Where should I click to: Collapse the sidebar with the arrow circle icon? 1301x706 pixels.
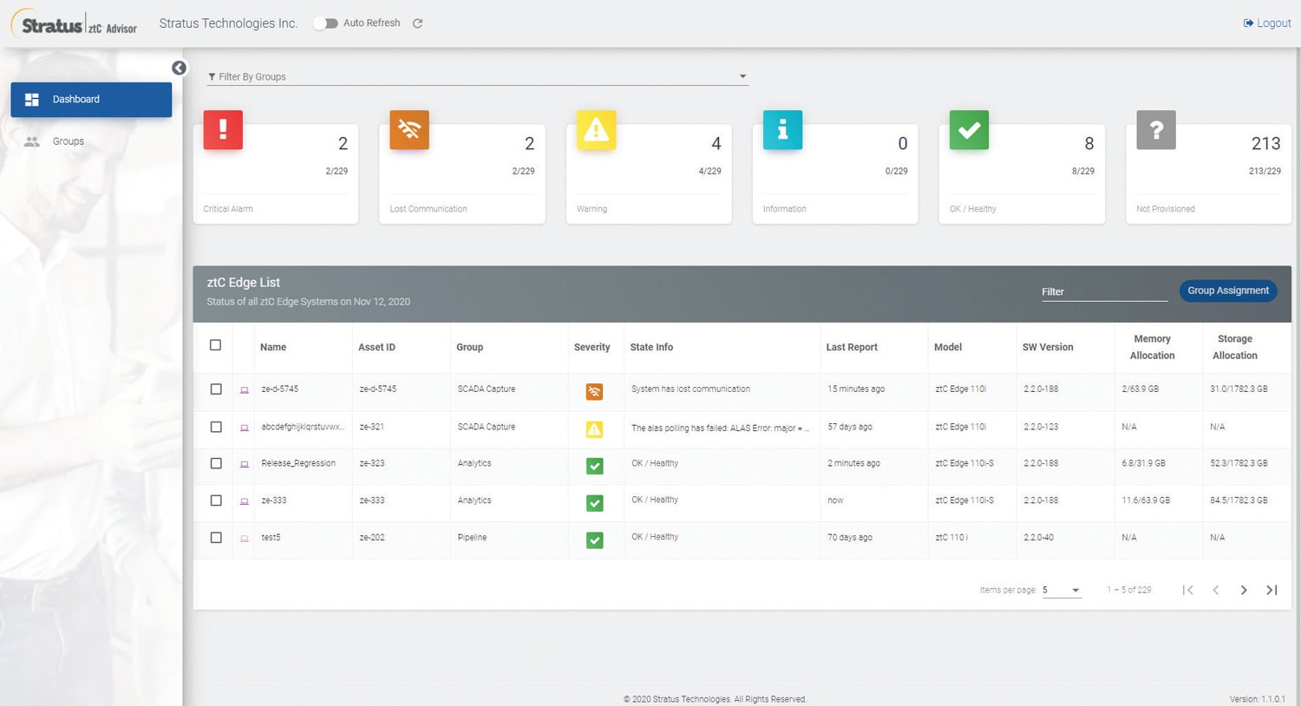coord(179,68)
